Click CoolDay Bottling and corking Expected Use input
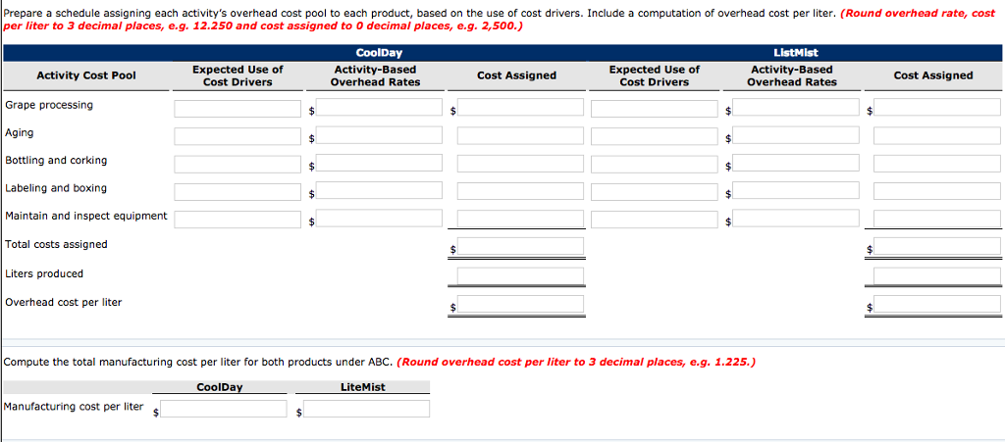The height and width of the screenshot is (442, 1005). (238, 164)
